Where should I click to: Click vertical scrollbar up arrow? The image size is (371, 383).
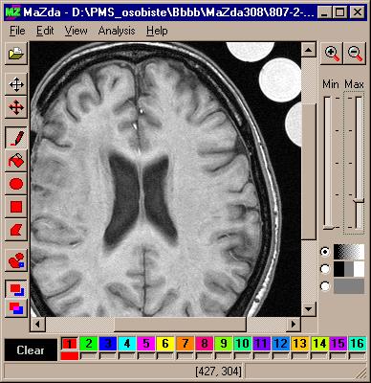[309, 50]
